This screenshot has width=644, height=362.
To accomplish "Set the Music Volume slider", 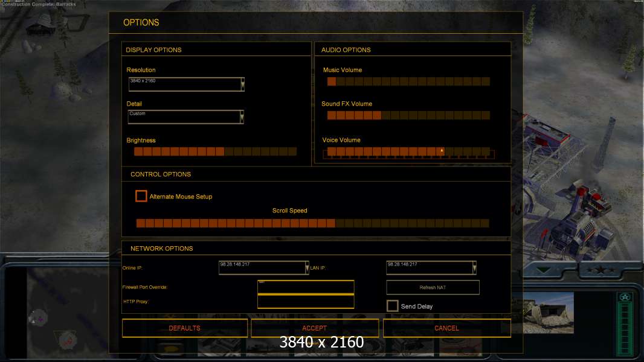I will pos(408,81).
